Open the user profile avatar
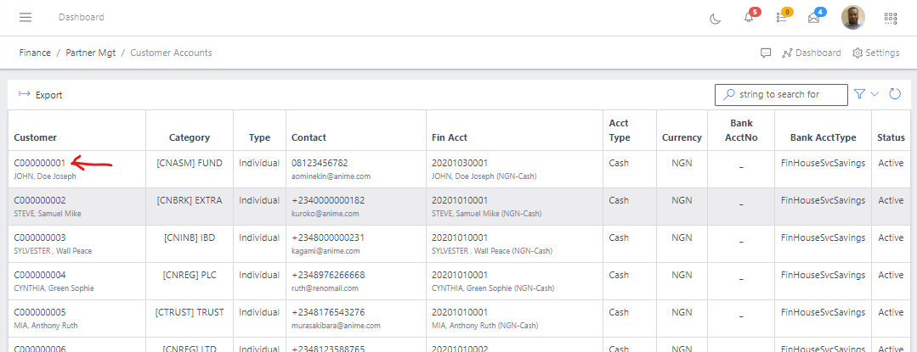Screen dimensions: 917x352 pyautogui.click(x=852, y=18)
